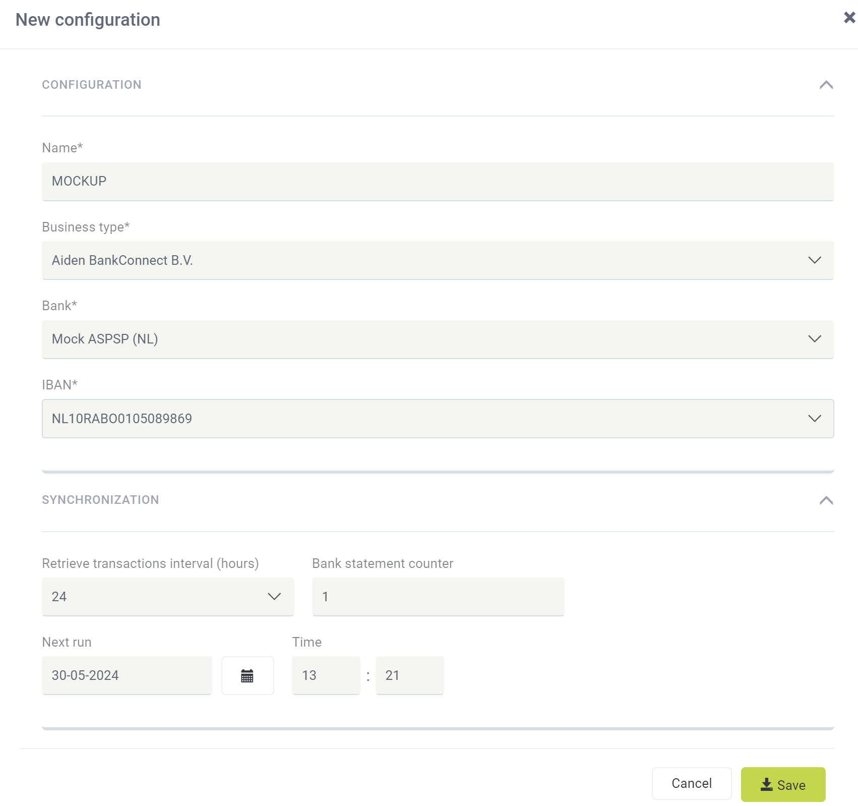Click the Bank statement counter field
The image size is (858, 806).
tap(438, 597)
